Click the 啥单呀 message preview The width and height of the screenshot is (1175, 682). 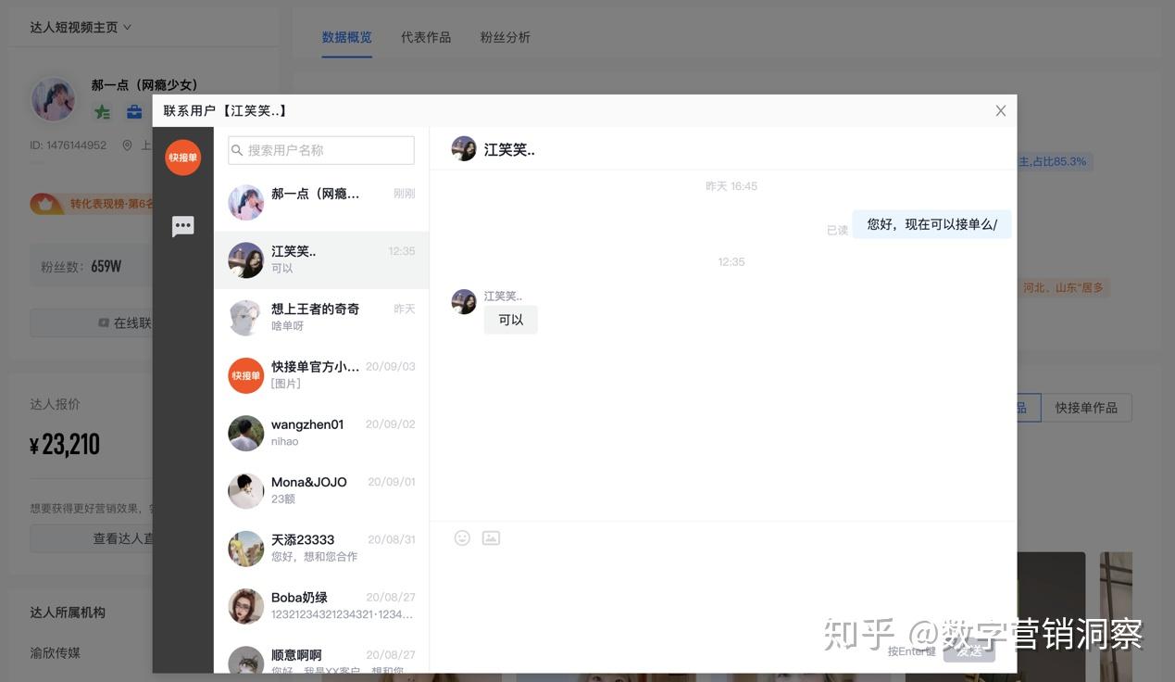coord(287,326)
